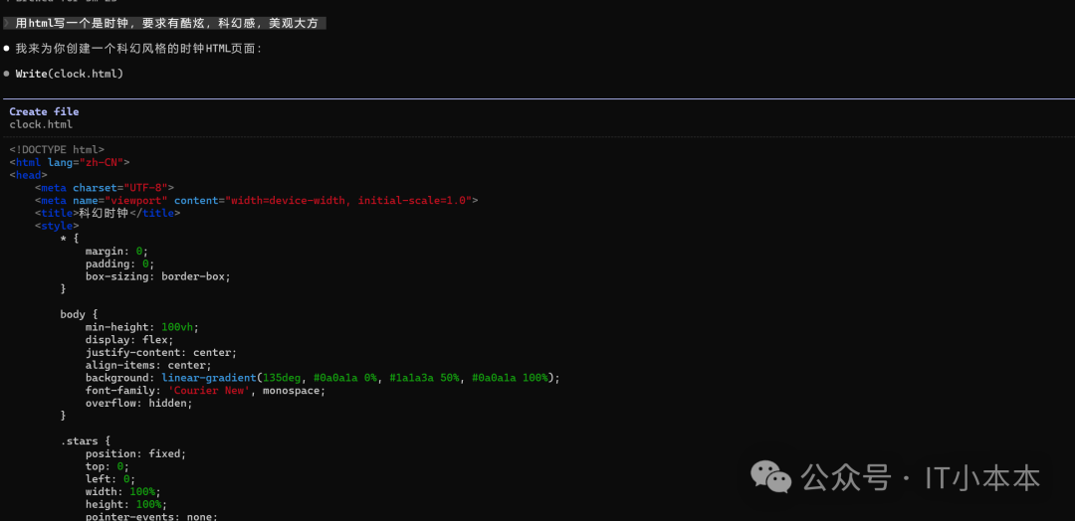The height and width of the screenshot is (521, 1075).
Task: Click the 'align-items: center;' line
Action: coord(148,365)
